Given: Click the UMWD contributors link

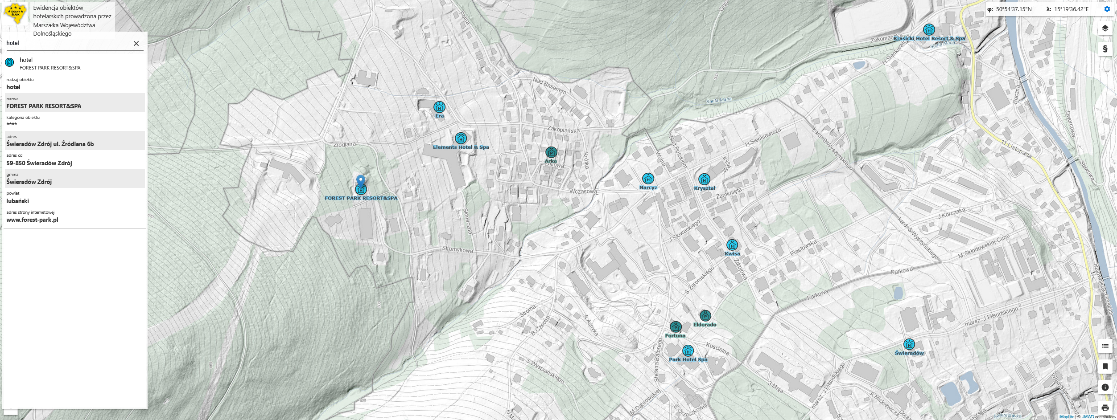Looking at the screenshot, I should pyautogui.click(x=1084, y=417).
